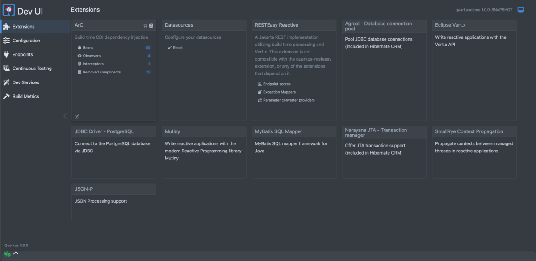
Task: Open the Beans link in ArC
Action: (88, 48)
